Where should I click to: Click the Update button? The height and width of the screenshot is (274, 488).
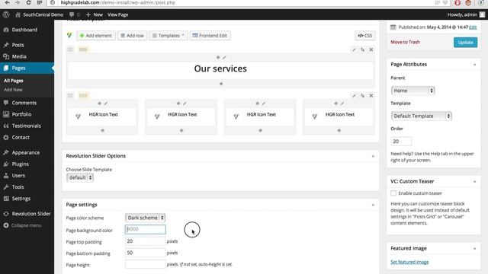(x=465, y=43)
